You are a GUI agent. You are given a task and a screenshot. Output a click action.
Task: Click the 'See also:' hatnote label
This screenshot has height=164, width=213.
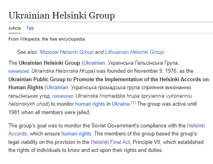[27, 52]
